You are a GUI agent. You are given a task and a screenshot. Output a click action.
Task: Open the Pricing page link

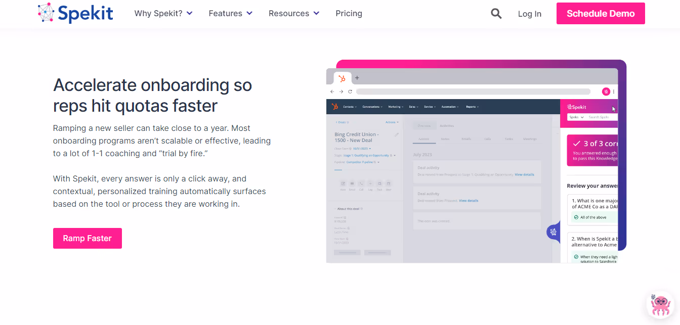point(349,14)
